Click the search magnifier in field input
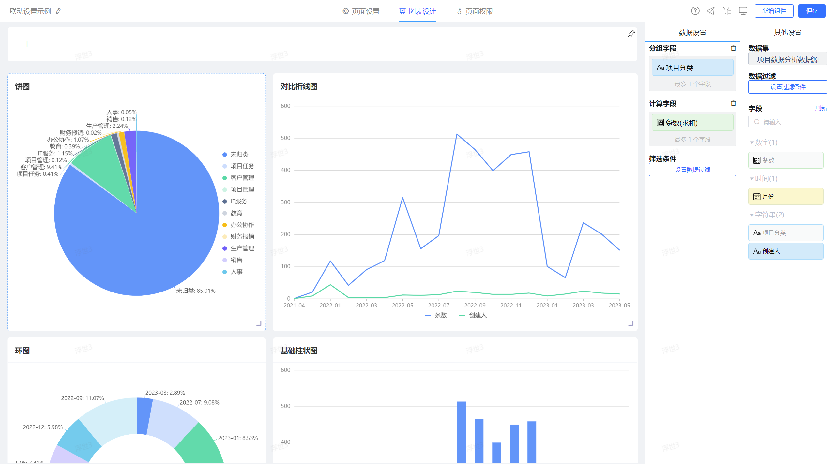Image resolution: width=835 pixels, height=464 pixels. pyautogui.click(x=757, y=122)
